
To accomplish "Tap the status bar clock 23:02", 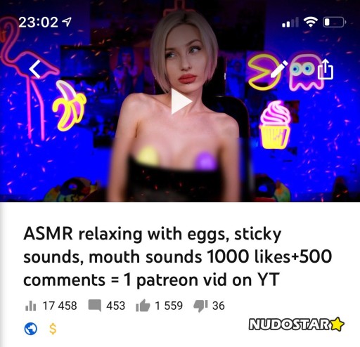I will pos(38,22).
